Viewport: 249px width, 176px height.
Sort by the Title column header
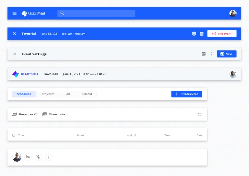(21, 135)
